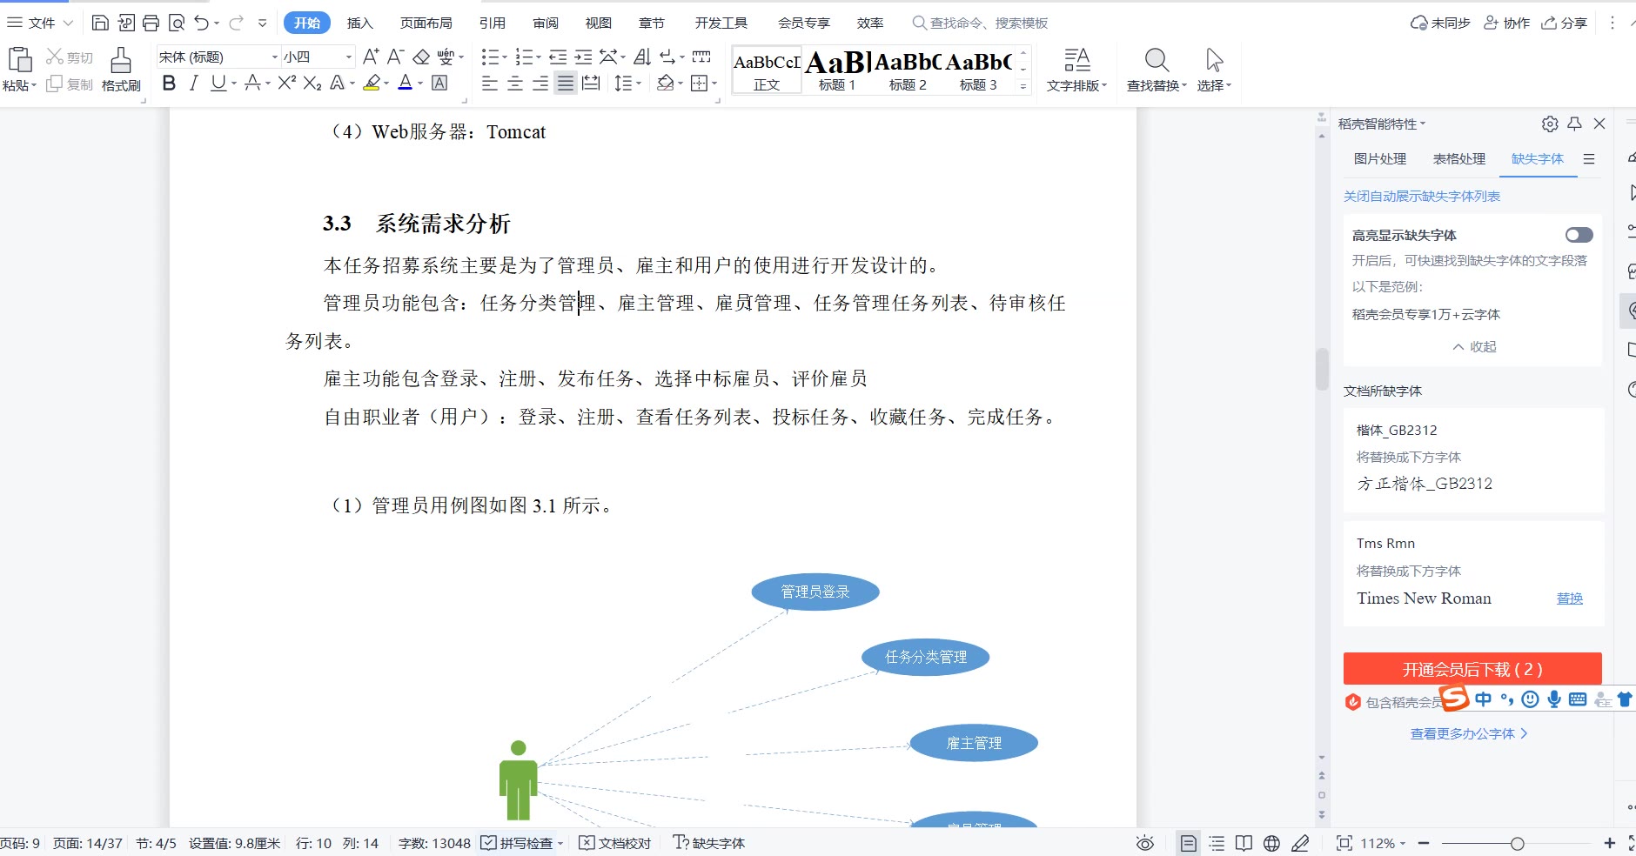Expand the style gallery list
The width and height of the screenshot is (1636, 856).
(1023, 86)
